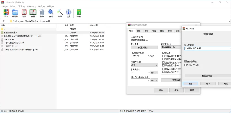Click the WinRAR icon in 输入密码 title
This screenshot has height=113, width=231.
(x=184, y=28)
